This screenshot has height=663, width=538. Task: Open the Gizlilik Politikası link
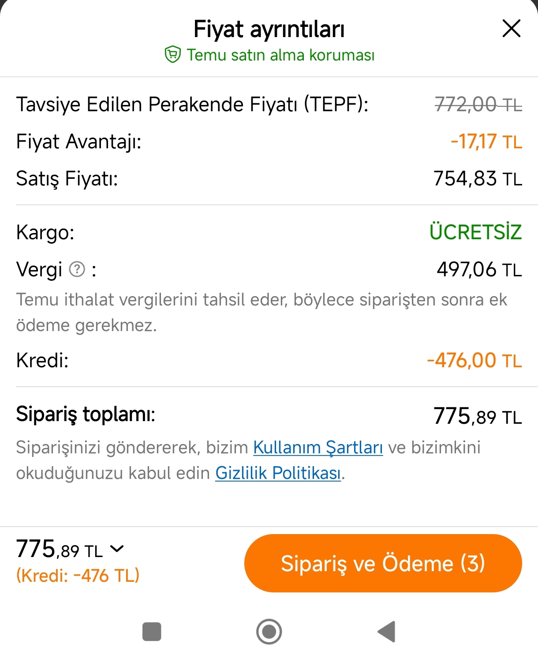click(x=278, y=473)
